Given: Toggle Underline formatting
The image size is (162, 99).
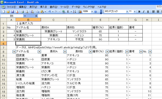Looking at the screenshot, I should tap(148, 12).
